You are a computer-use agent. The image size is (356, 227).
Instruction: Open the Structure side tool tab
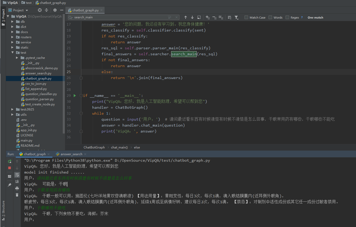click(3, 210)
